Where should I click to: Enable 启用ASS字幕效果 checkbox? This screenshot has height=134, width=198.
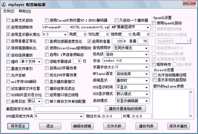(x=47, y=68)
